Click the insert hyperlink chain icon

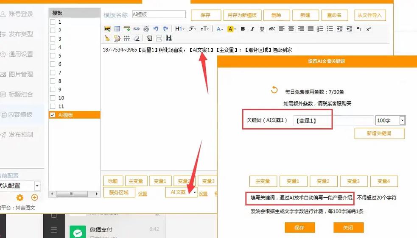click(137, 29)
